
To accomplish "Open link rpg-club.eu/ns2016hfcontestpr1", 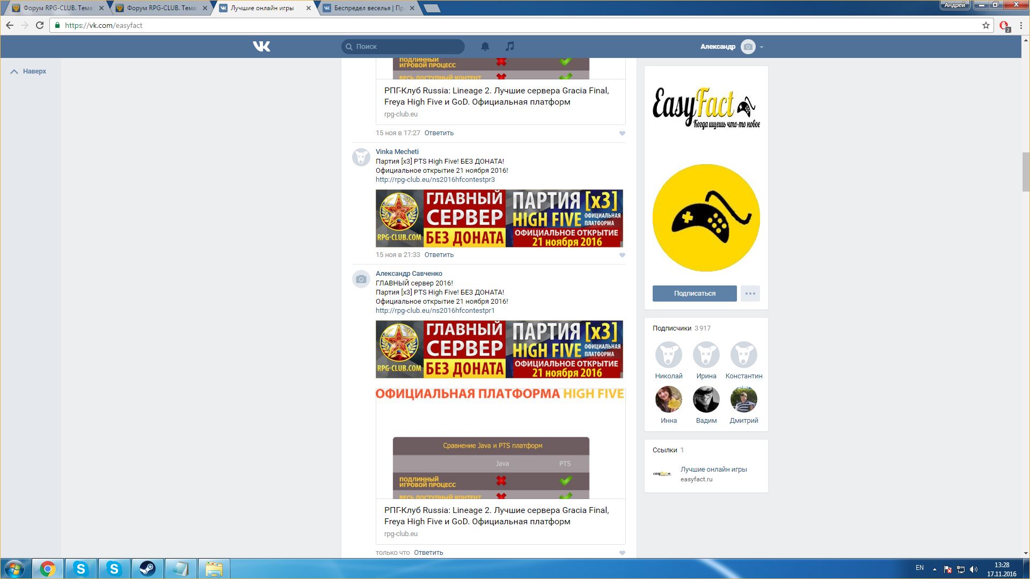I will [x=435, y=311].
